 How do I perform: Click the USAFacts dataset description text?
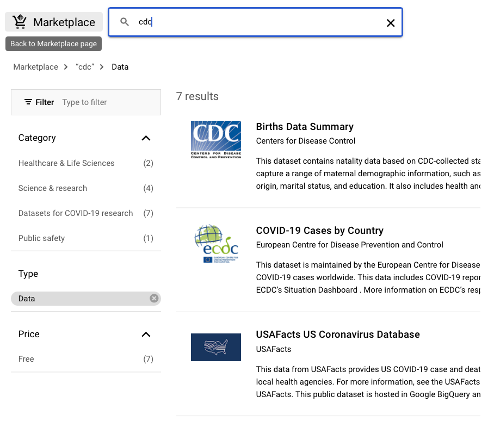(368, 382)
